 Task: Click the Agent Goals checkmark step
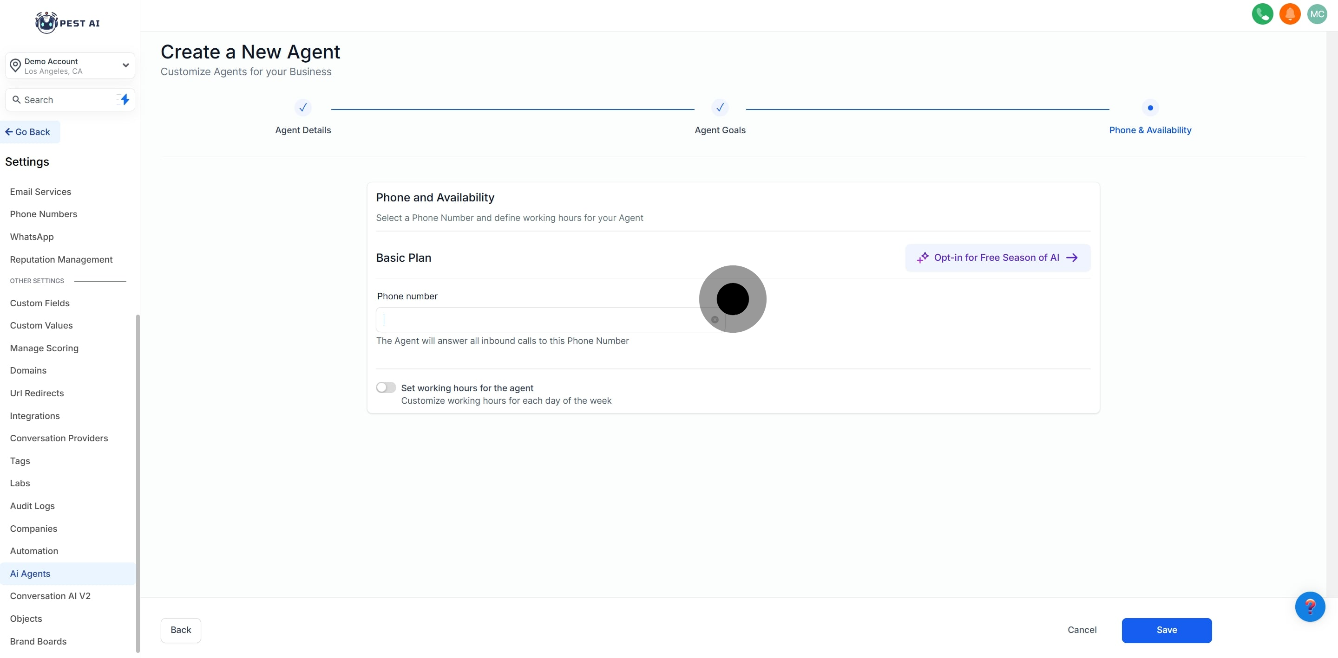(719, 108)
